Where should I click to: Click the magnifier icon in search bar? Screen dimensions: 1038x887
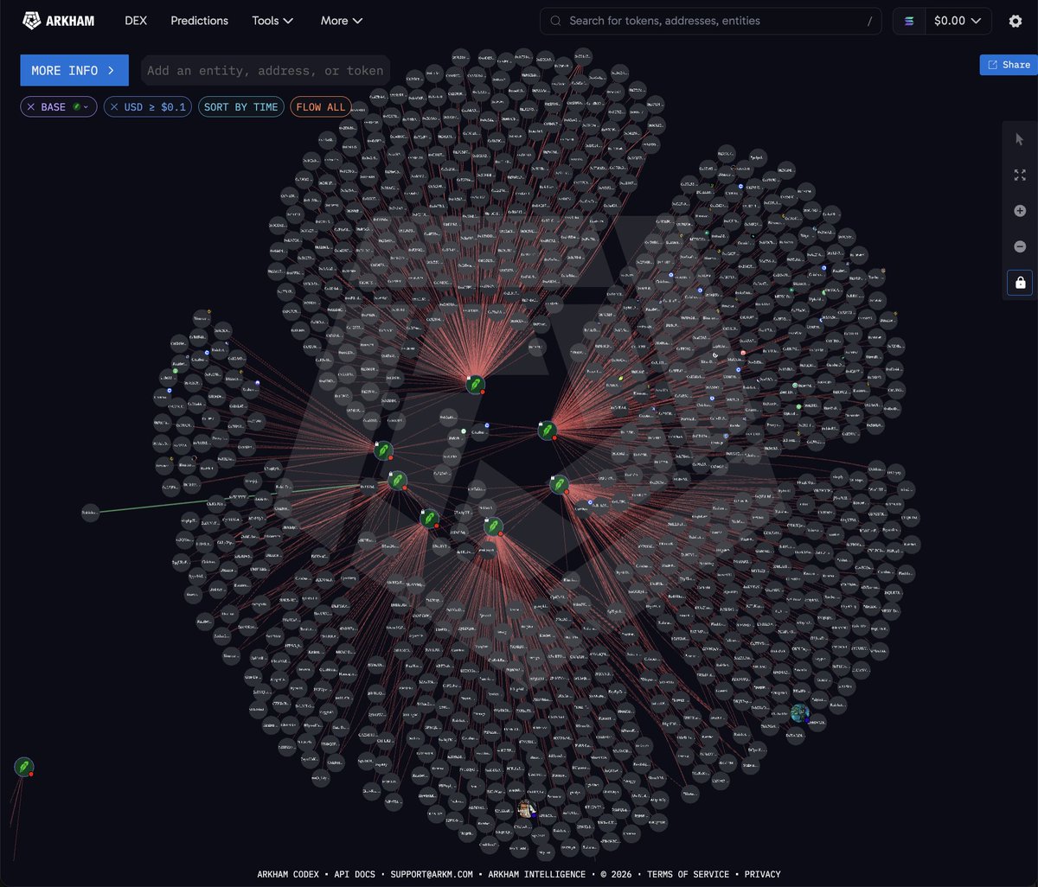pyautogui.click(x=555, y=21)
